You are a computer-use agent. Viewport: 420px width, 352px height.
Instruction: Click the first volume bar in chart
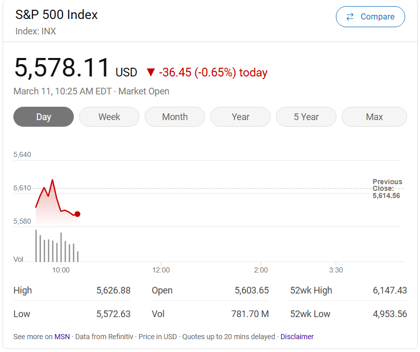pyautogui.click(x=36, y=246)
